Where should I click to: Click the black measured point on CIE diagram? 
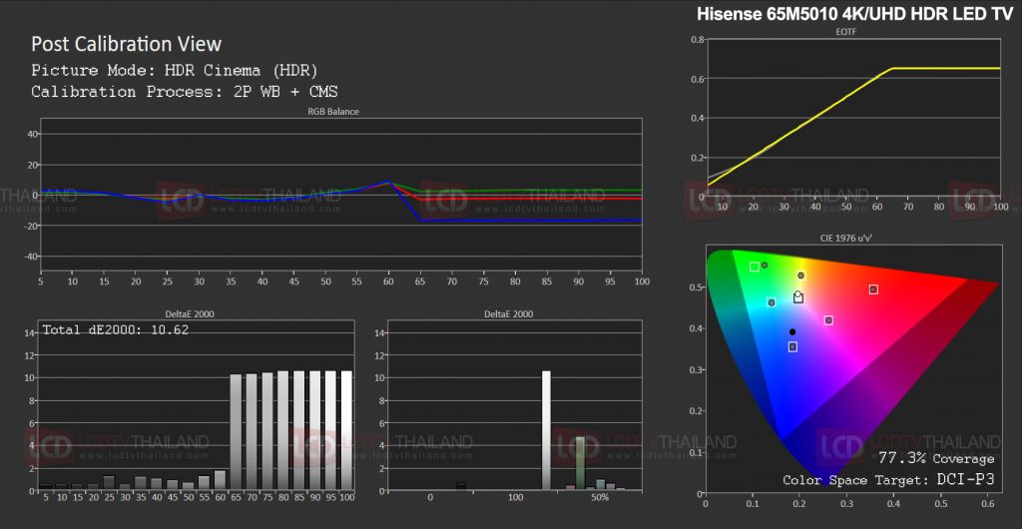pos(792,331)
